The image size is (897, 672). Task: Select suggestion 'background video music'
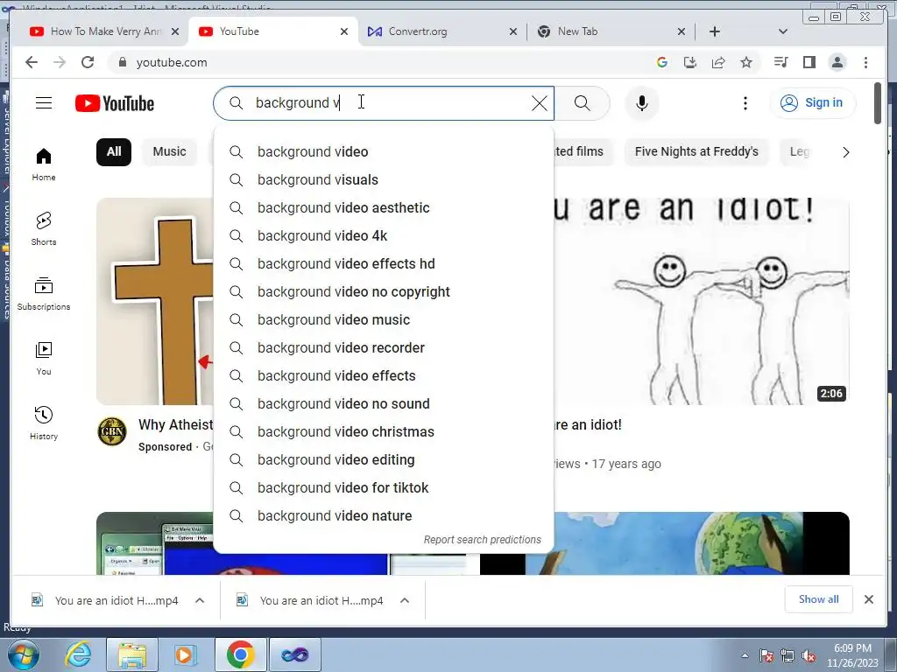coord(384,319)
